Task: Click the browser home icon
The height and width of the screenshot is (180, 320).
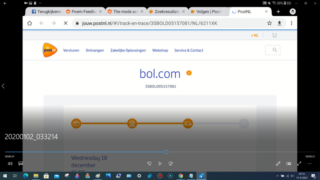Action: point(30,23)
